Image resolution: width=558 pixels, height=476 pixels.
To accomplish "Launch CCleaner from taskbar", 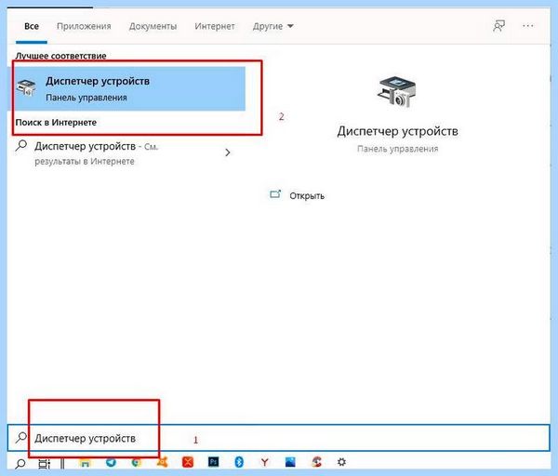I will click(316, 462).
